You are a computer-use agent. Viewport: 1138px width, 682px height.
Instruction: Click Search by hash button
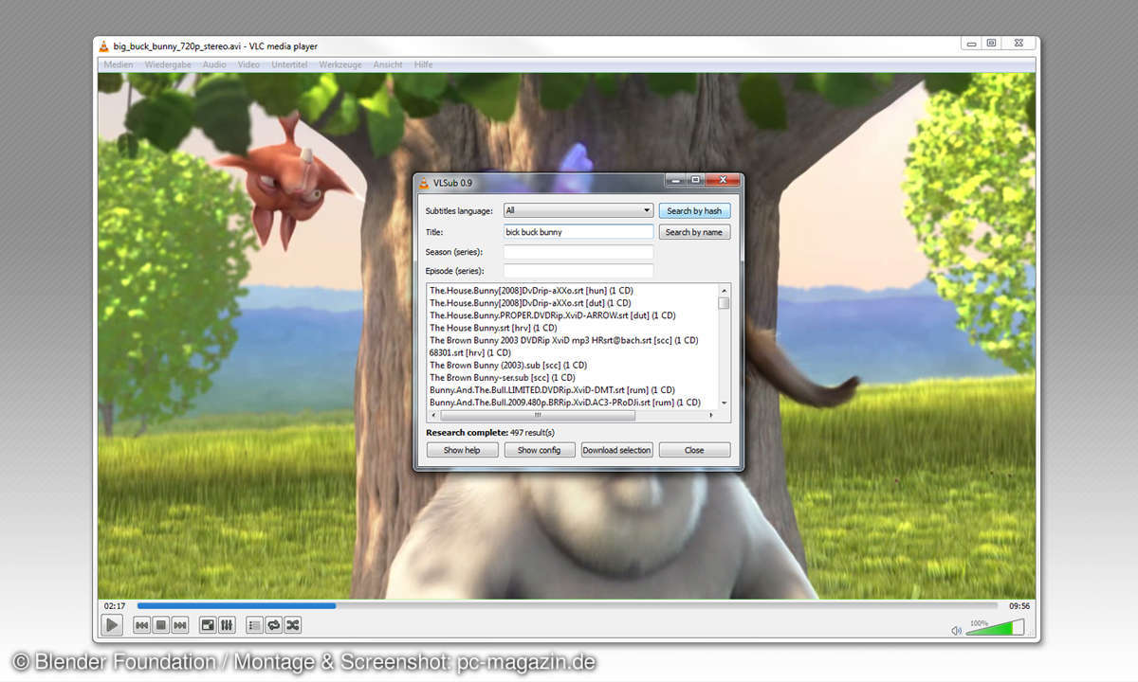click(x=694, y=210)
